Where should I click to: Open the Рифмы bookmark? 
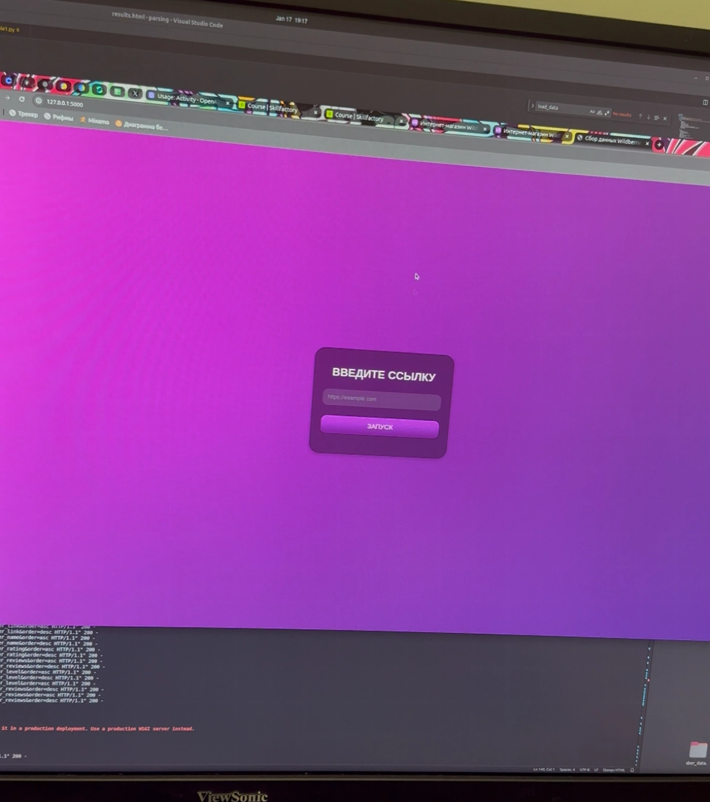59,117
